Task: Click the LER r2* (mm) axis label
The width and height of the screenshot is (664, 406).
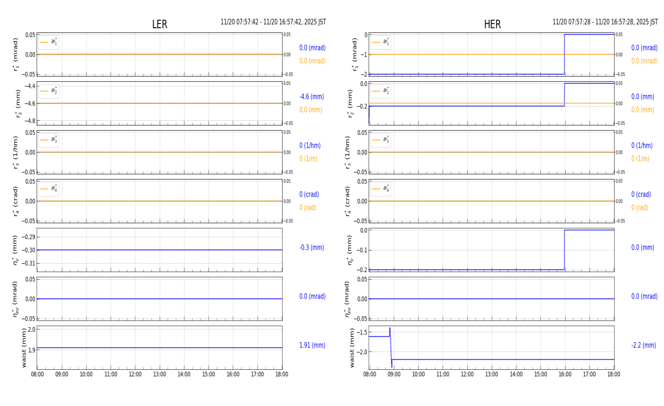Action: pyautogui.click(x=18, y=103)
